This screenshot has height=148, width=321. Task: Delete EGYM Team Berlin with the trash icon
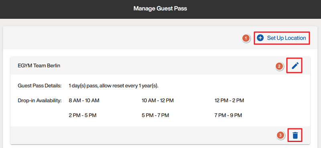coord(295,135)
